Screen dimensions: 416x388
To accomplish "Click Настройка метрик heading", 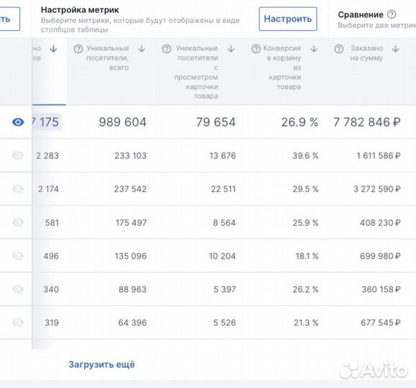I will pos(80,10).
